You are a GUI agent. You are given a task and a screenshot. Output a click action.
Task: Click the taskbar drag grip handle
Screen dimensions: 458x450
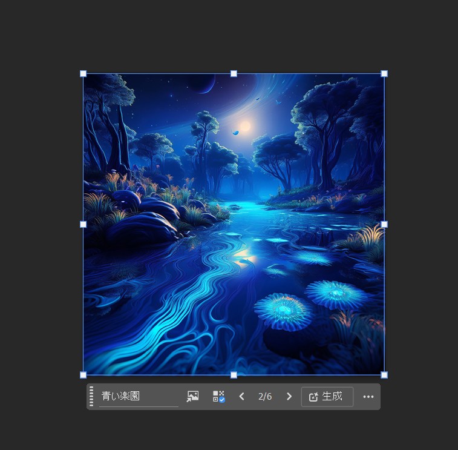91,397
